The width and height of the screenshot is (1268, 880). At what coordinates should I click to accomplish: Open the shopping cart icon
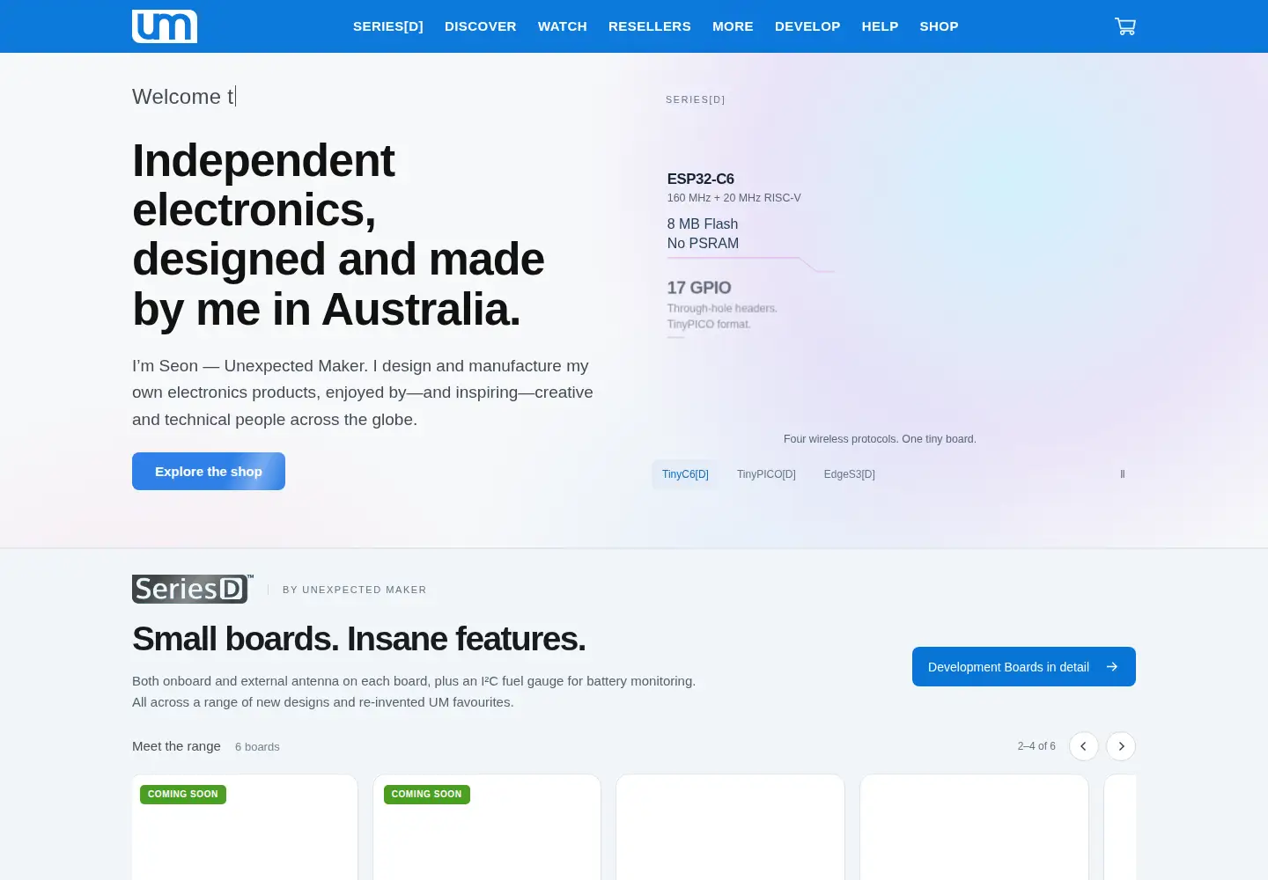pos(1124,26)
